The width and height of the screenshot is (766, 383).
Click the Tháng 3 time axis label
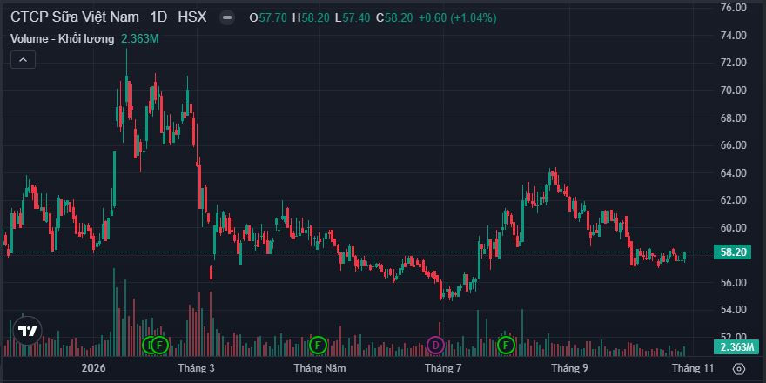click(x=196, y=368)
